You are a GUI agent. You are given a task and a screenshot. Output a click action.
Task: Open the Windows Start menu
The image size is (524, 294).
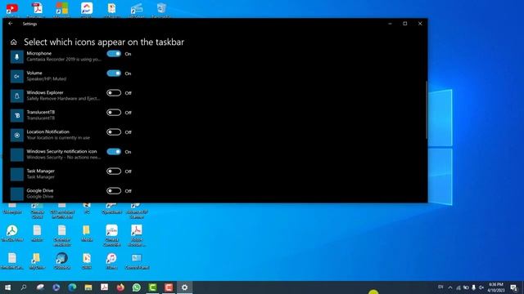click(x=7, y=287)
